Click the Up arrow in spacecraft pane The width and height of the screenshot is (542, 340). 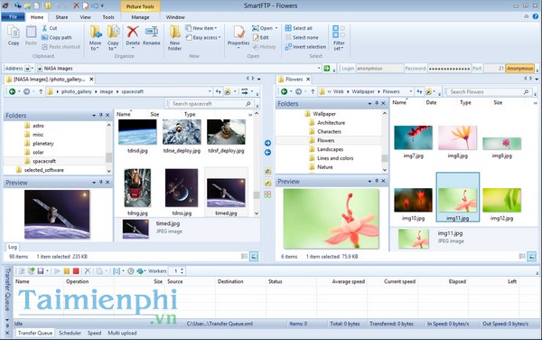(41, 91)
